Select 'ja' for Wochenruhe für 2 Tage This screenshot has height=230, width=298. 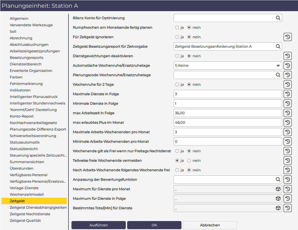pyautogui.click(x=177, y=84)
